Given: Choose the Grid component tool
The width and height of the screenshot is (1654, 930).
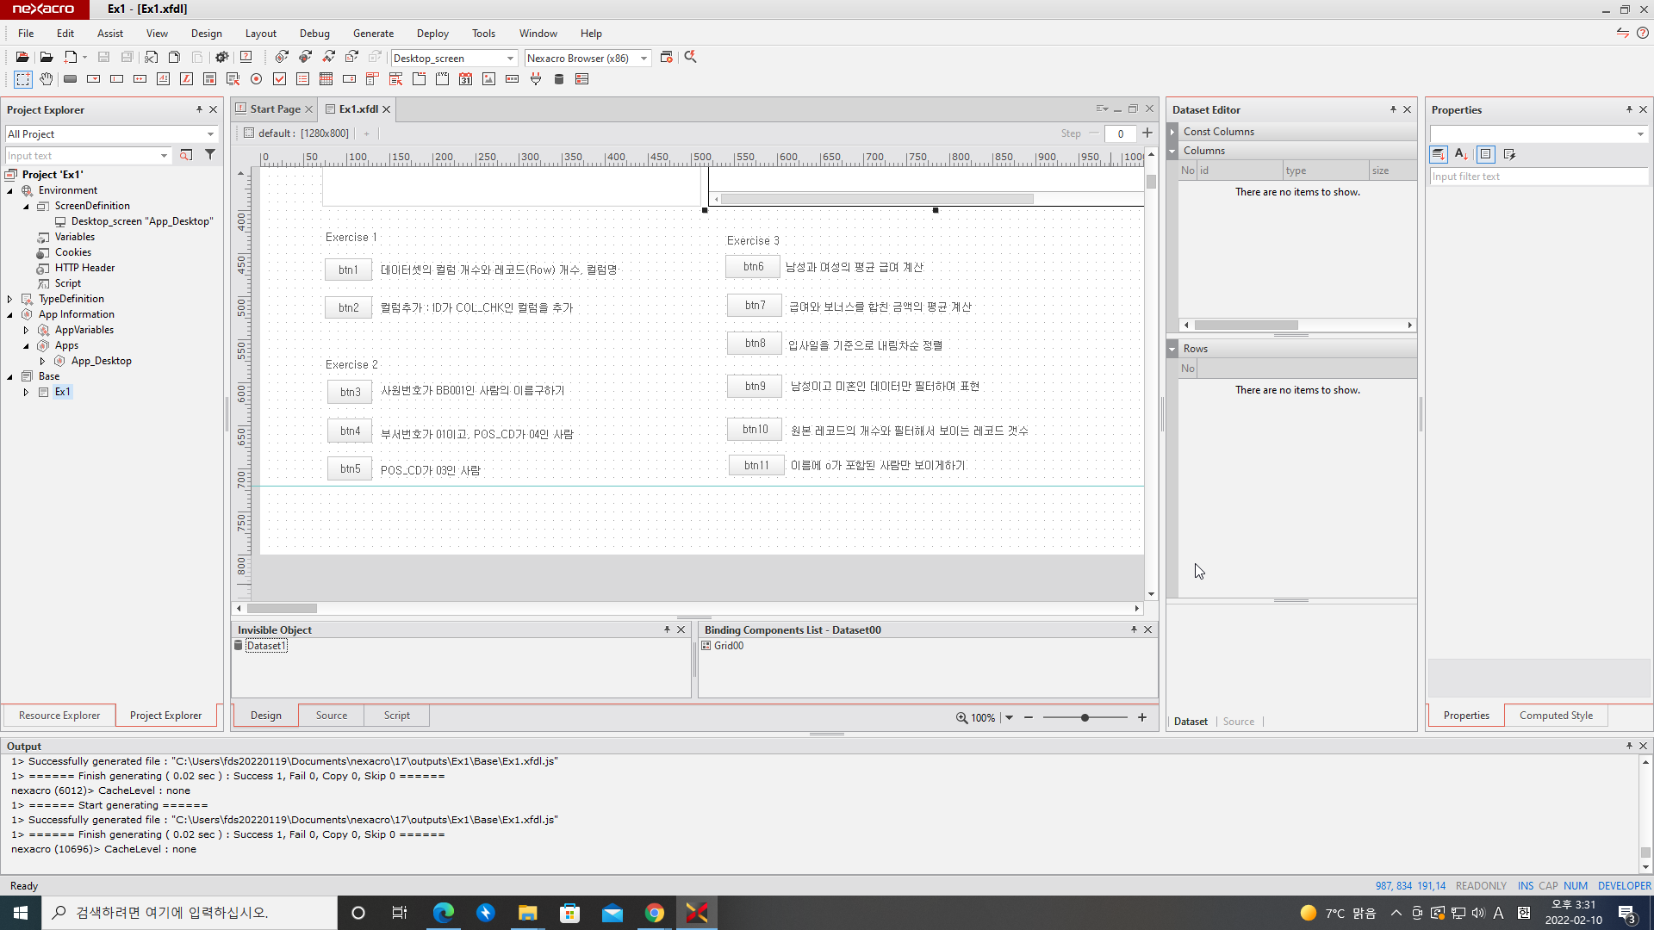Looking at the screenshot, I should point(326,79).
